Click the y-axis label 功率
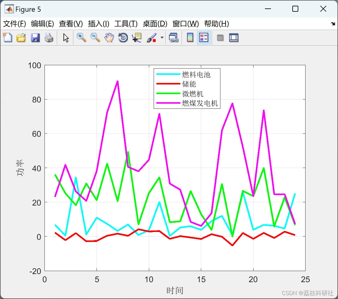Viewport: 338px width, 299px height. 20,168
